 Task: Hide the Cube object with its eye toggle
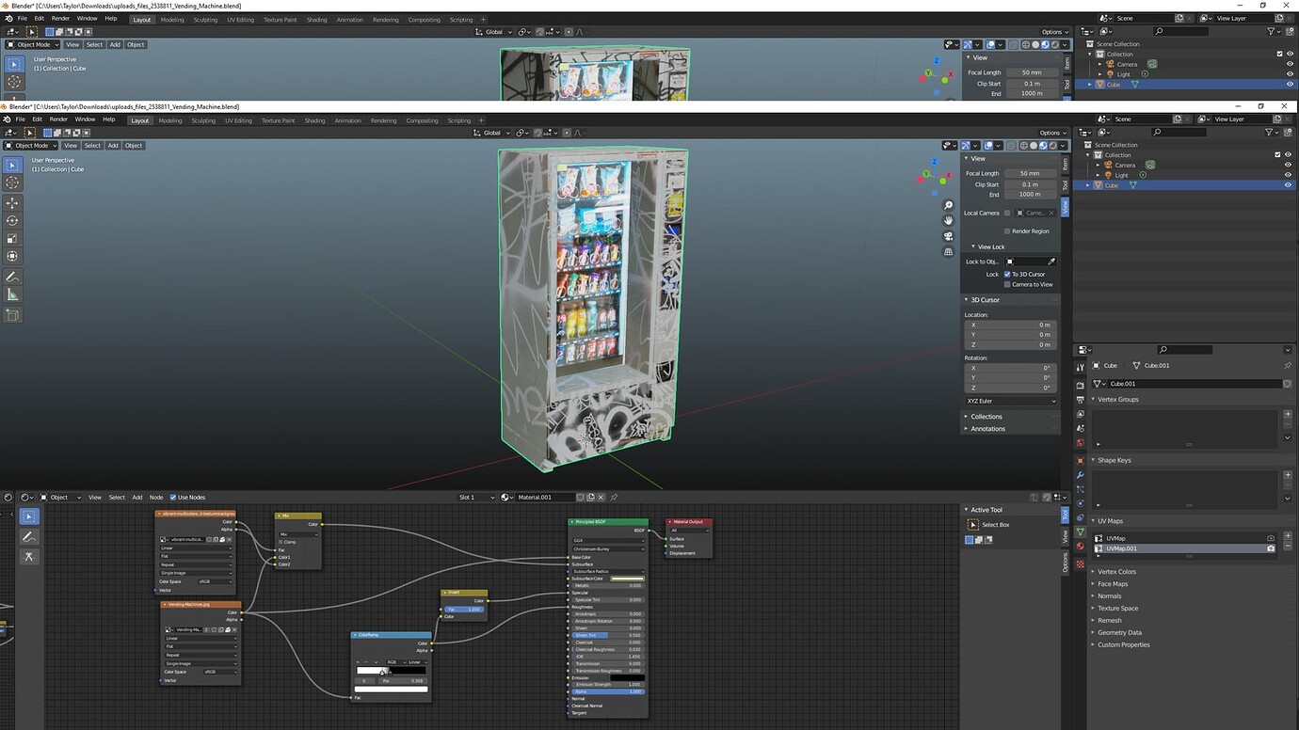[x=1288, y=185]
